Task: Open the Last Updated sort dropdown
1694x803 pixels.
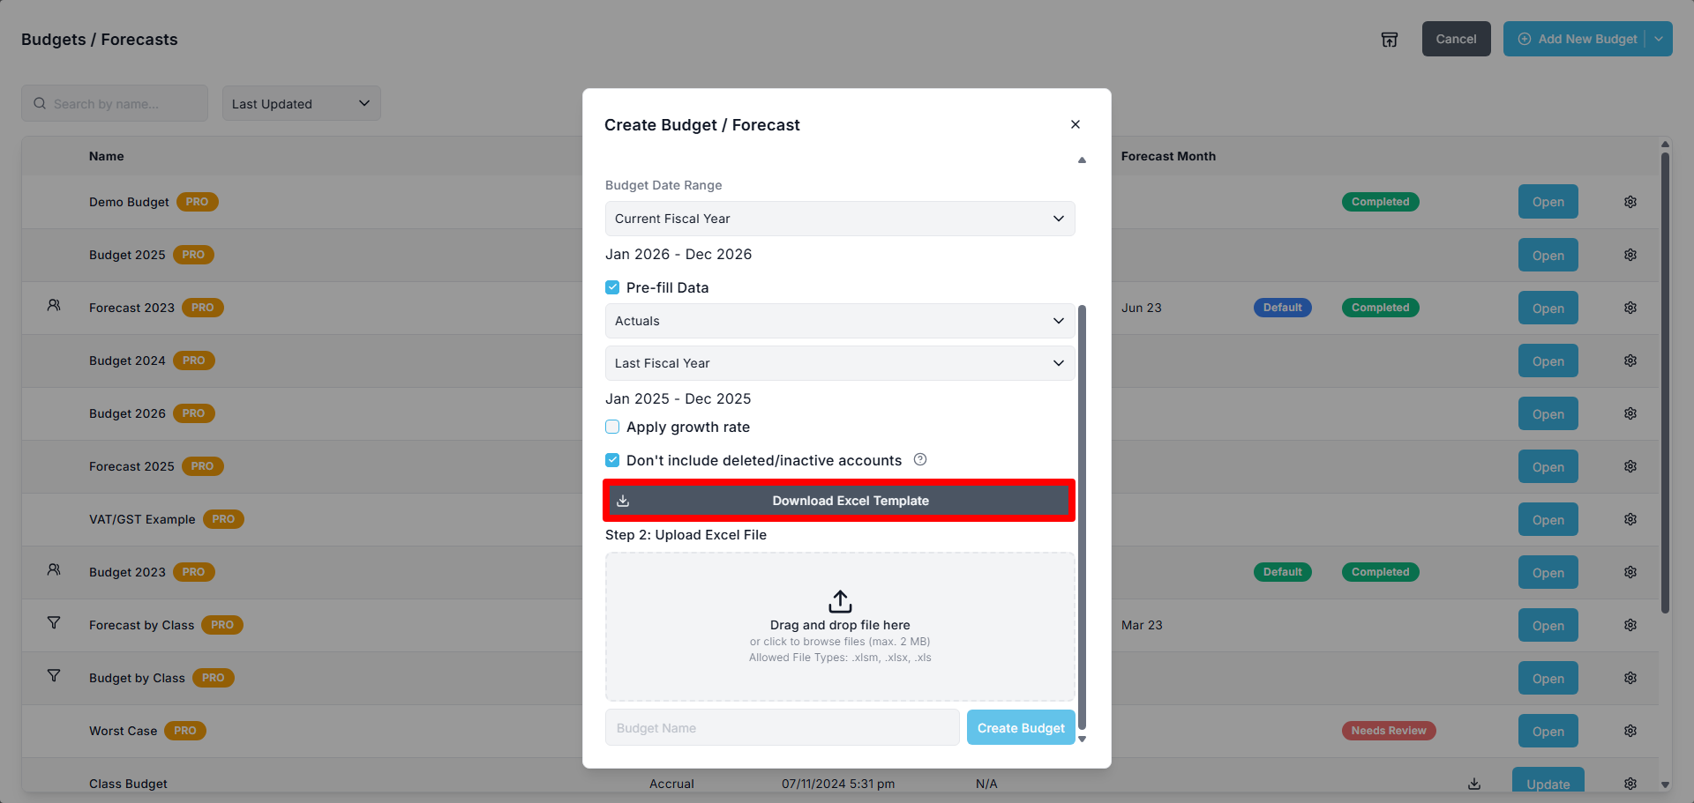Action: click(x=301, y=104)
